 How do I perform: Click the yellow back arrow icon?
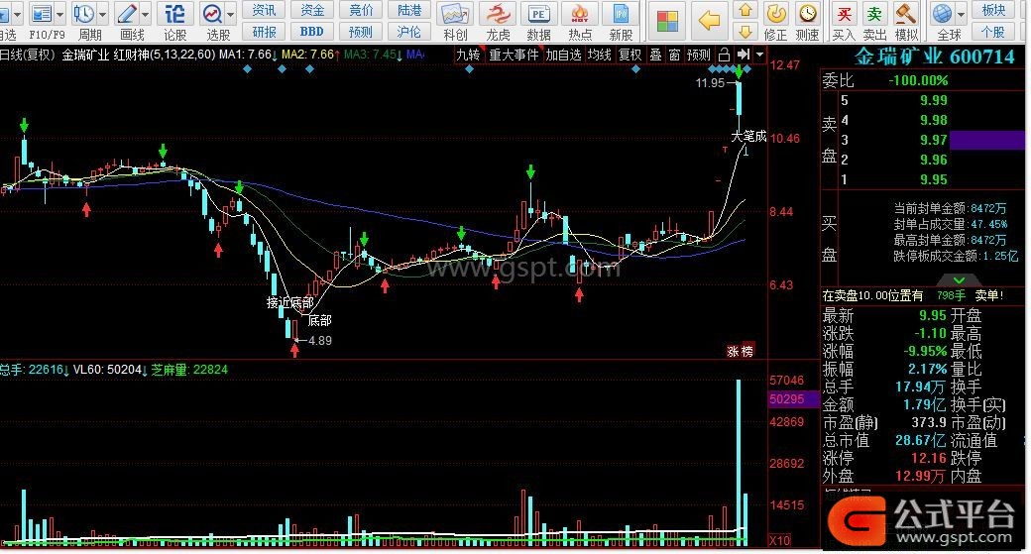(709, 21)
